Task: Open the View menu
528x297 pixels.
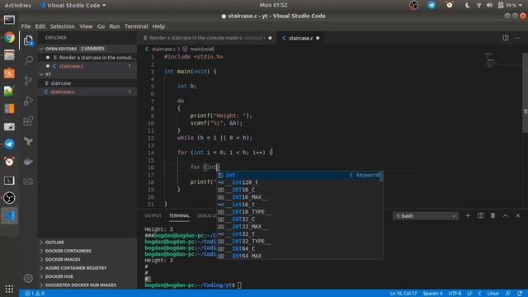Action: tap(86, 26)
